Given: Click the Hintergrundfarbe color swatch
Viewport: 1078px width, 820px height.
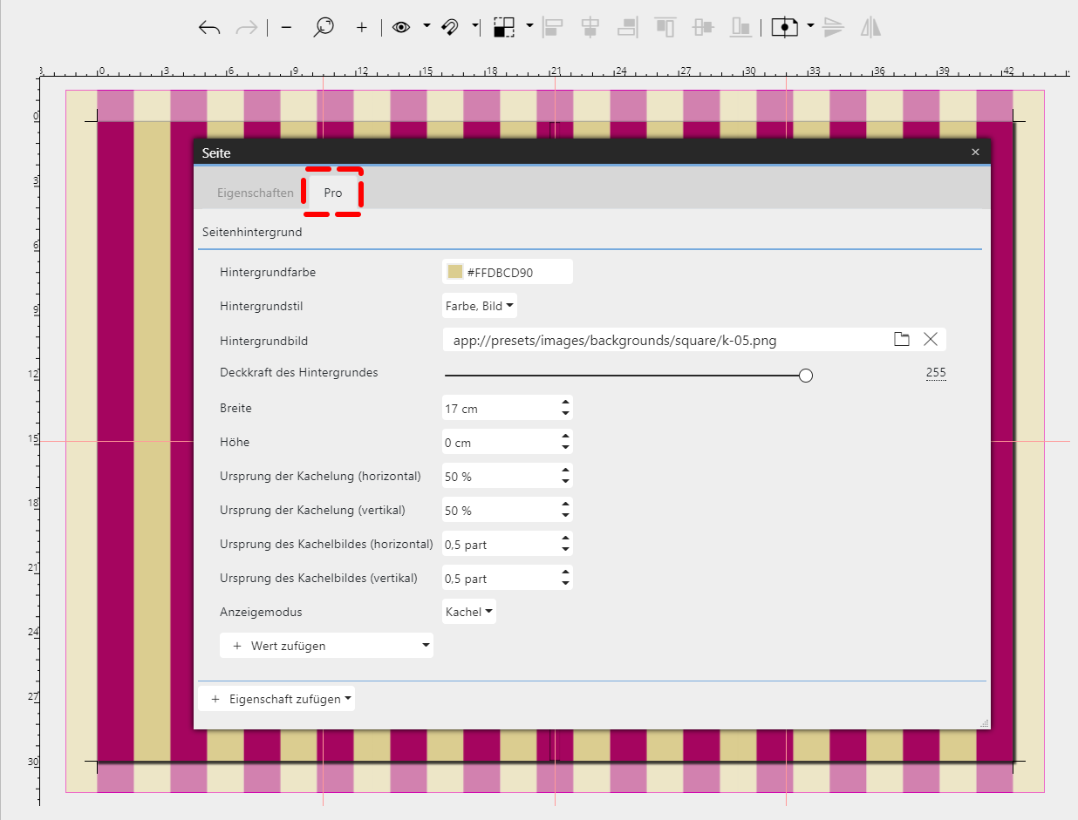Looking at the screenshot, I should (x=454, y=272).
